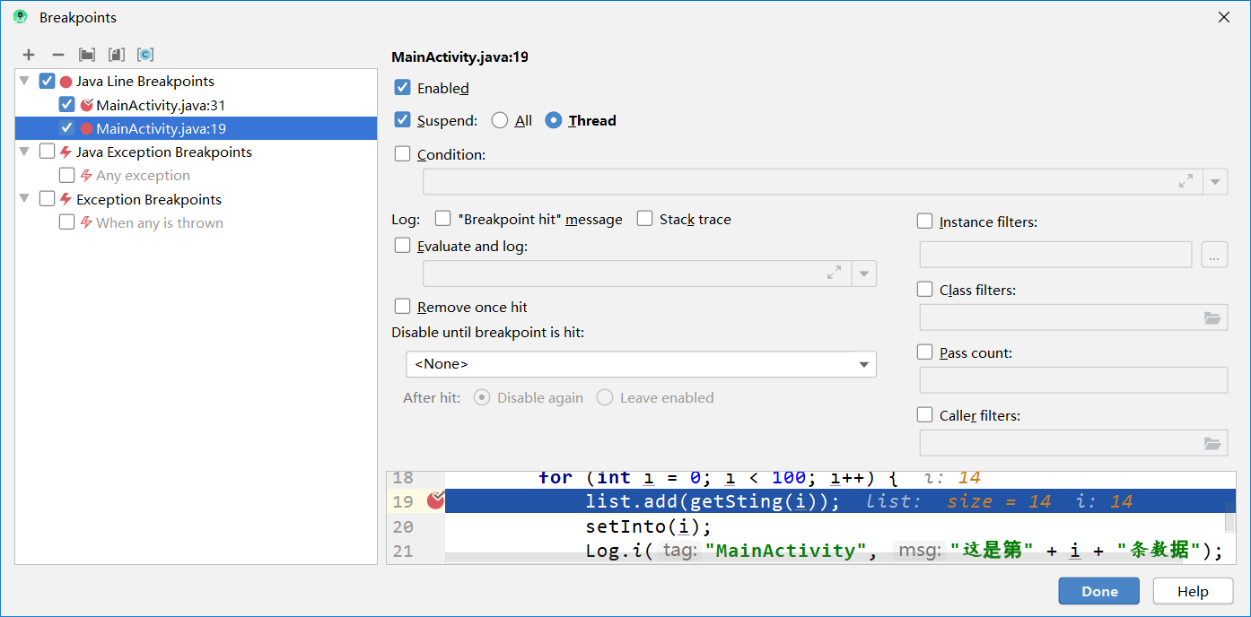Screen dimensions: 1251x617
Task: Enable When any is thrown checkbox
Action: (67, 222)
